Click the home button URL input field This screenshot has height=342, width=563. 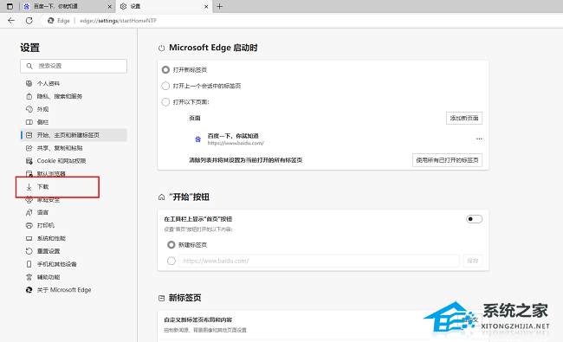320,261
